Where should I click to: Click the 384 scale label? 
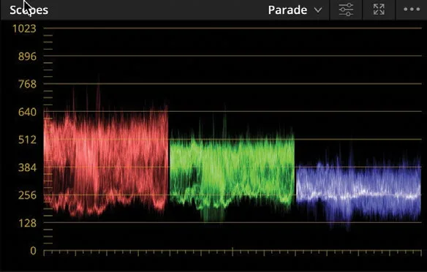click(x=27, y=167)
